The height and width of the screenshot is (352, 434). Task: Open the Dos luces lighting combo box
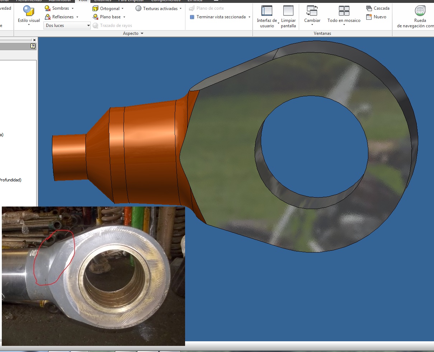point(67,26)
